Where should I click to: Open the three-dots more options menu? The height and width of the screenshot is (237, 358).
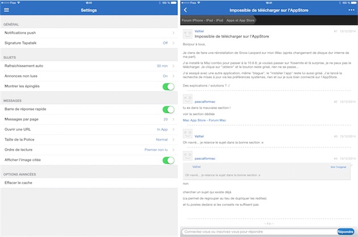click(x=351, y=10)
